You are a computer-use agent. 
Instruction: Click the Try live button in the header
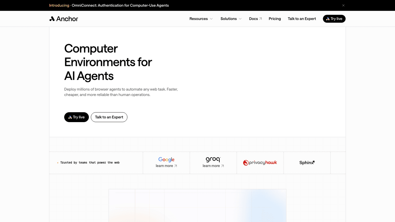[x=334, y=19]
